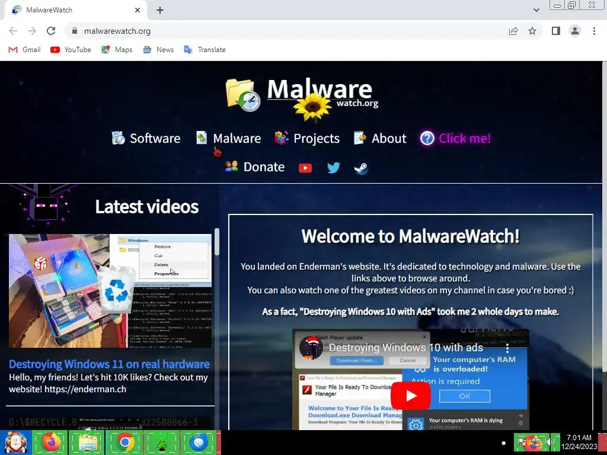Share this page icon

pyautogui.click(x=513, y=31)
